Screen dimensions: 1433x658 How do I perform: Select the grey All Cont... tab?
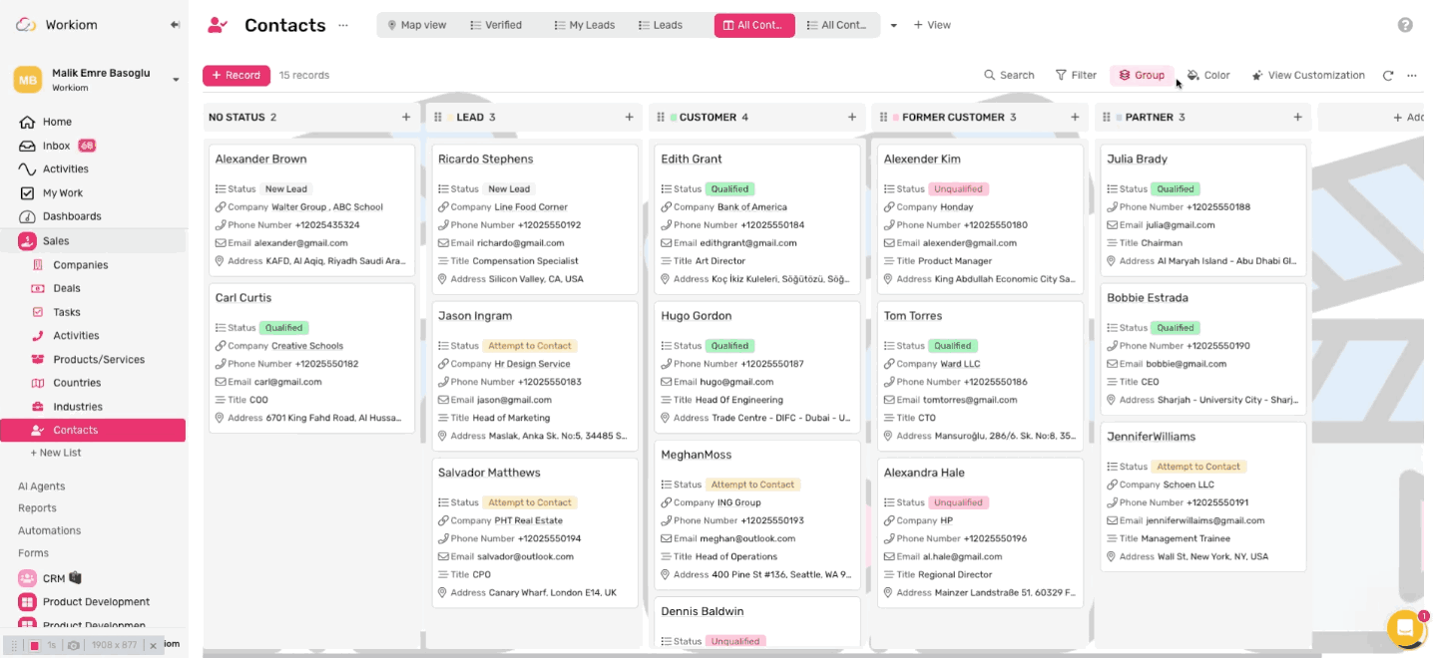(837, 25)
